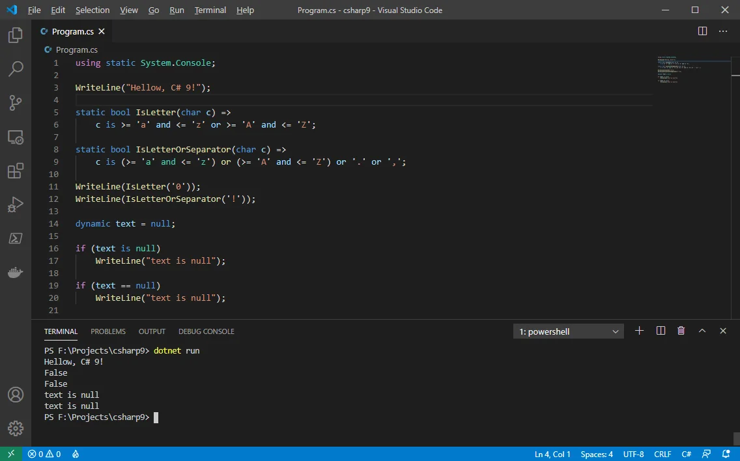Screen dimensions: 740x461
Task: Switch to the PROBLEMS tab
Action: [x=108, y=331]
